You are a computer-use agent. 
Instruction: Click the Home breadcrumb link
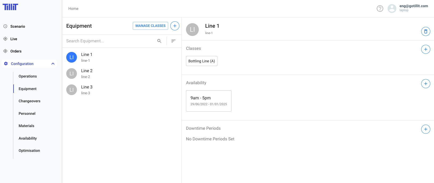(x=73, y=9)
